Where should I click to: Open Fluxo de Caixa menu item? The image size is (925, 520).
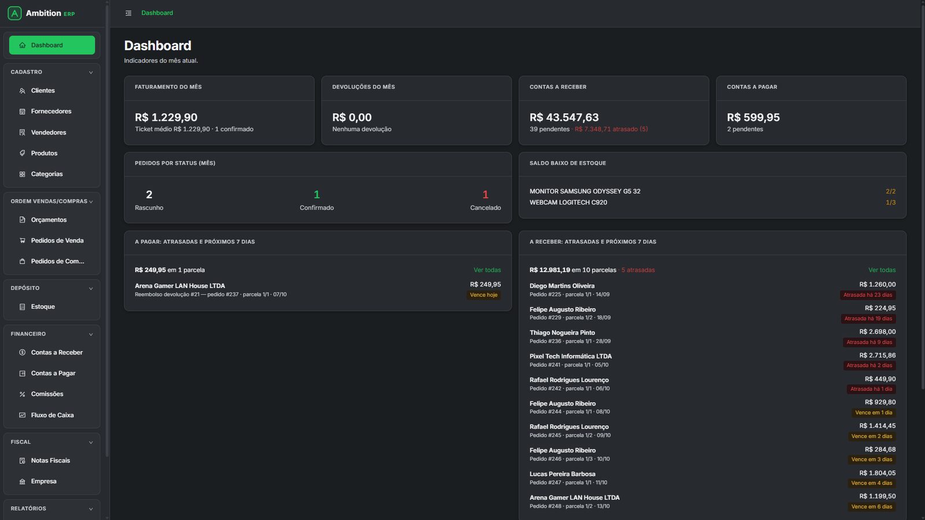coord(52,415)
